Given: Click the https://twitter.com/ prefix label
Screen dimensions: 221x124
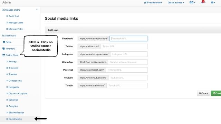Looking at the screenshot, I should (89, 46).
